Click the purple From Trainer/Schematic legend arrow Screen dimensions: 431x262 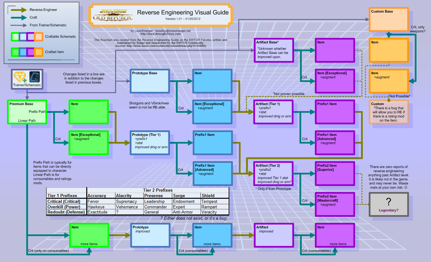click(x=19, y=25)
